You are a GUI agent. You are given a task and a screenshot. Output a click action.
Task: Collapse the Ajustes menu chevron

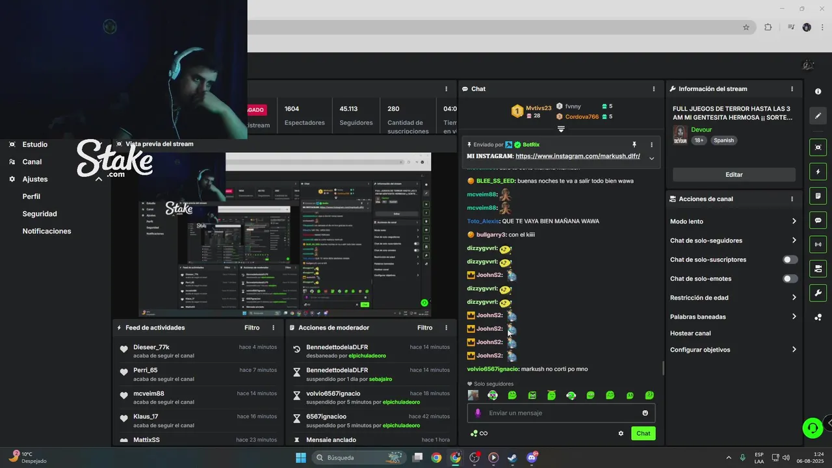coord(99,179)
